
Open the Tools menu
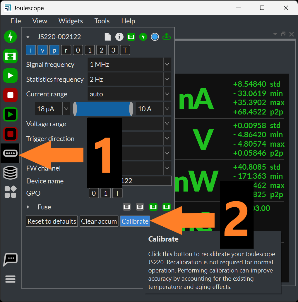tap(102, 21)
